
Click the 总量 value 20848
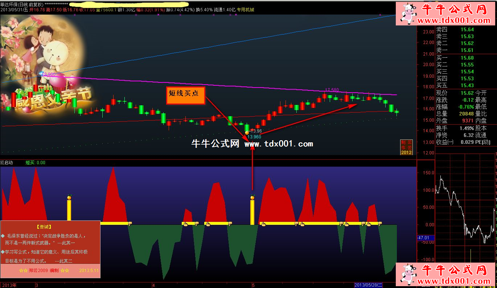pyautogui.click(x=466, y=114)
